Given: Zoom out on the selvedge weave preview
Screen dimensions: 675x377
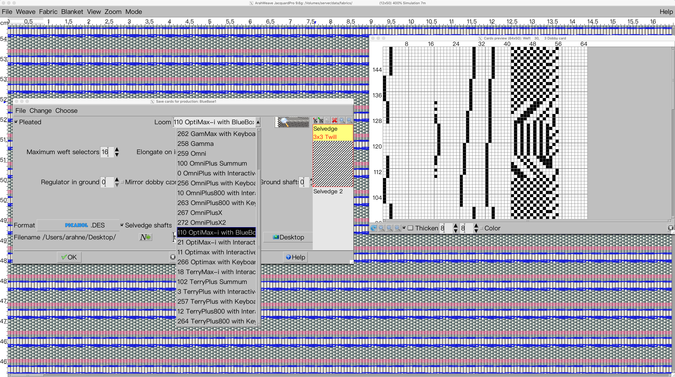Looking at the screenshot, I should (349, 121).
